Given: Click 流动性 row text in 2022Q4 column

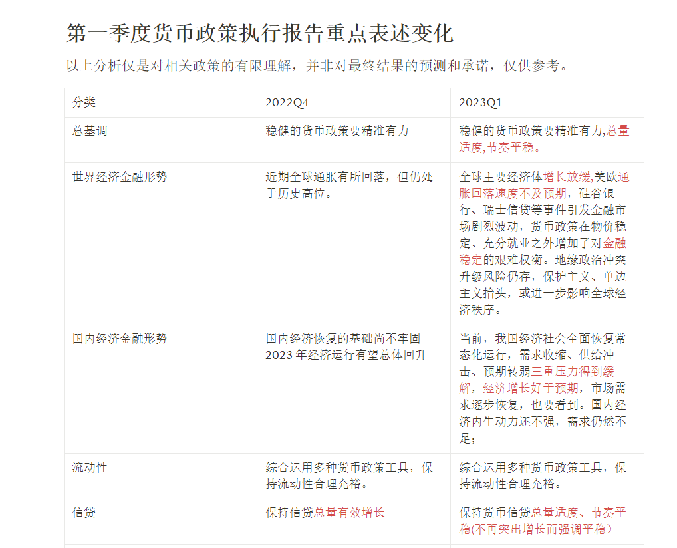Looking at the screenshot, I should coord(349,476).
